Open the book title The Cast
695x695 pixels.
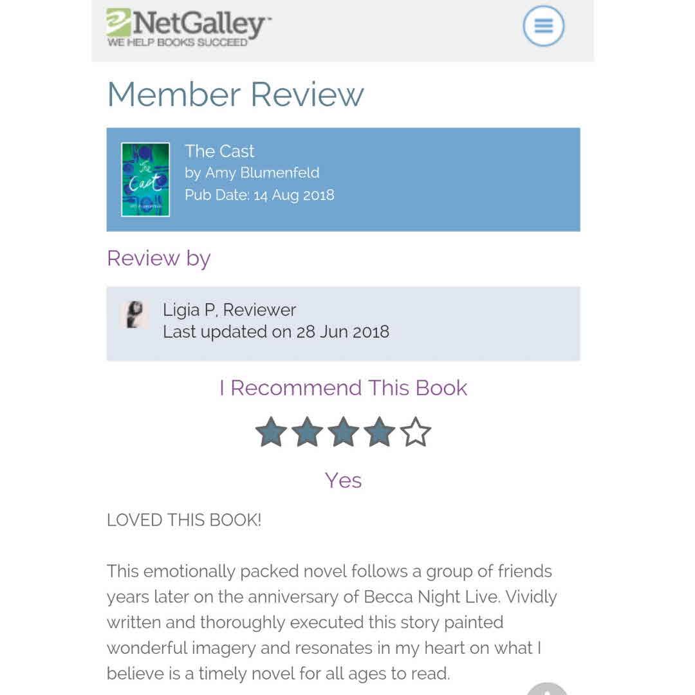pos(219,151)
